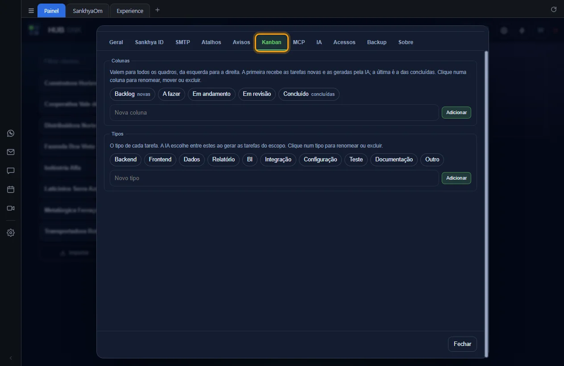Click the Documentação type chip
Image resolution: width=564 pixels, height=366 pixels.
pyautogui.click(x=394, y=160)
